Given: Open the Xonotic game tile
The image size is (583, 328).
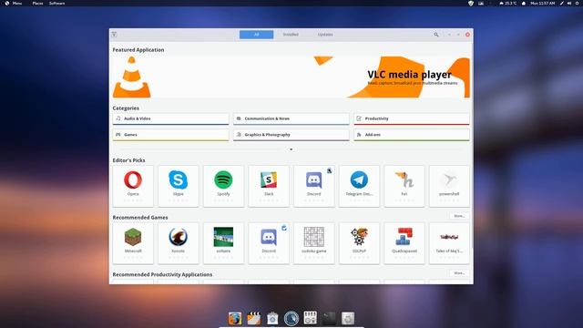Looking at the screenshot, I should click(x=179, y=243).
